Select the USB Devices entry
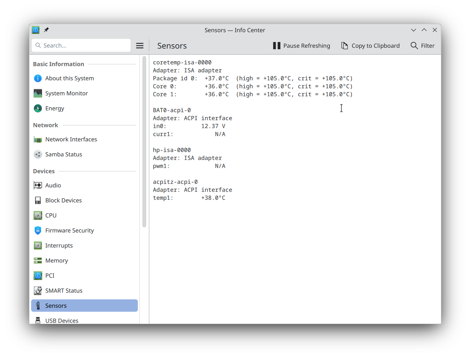Image resolution: width=470 pixels, height=358 pixels. coord(62,320)
